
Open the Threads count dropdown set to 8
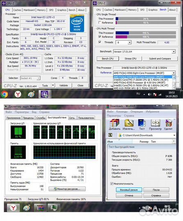click(129, 43)
